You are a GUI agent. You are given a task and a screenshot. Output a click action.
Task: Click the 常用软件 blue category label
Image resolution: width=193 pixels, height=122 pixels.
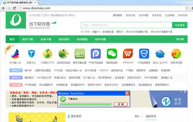16,70
